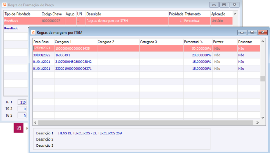Image resolution: width=270 pixels, height=153 pixels.
Task: Click the app icon in Regra de Formação de Preço title bar
Action: (4, 5)
